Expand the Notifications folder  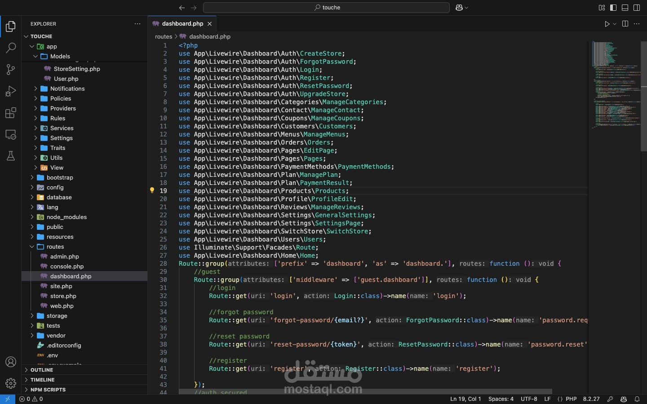click(67, 89)
